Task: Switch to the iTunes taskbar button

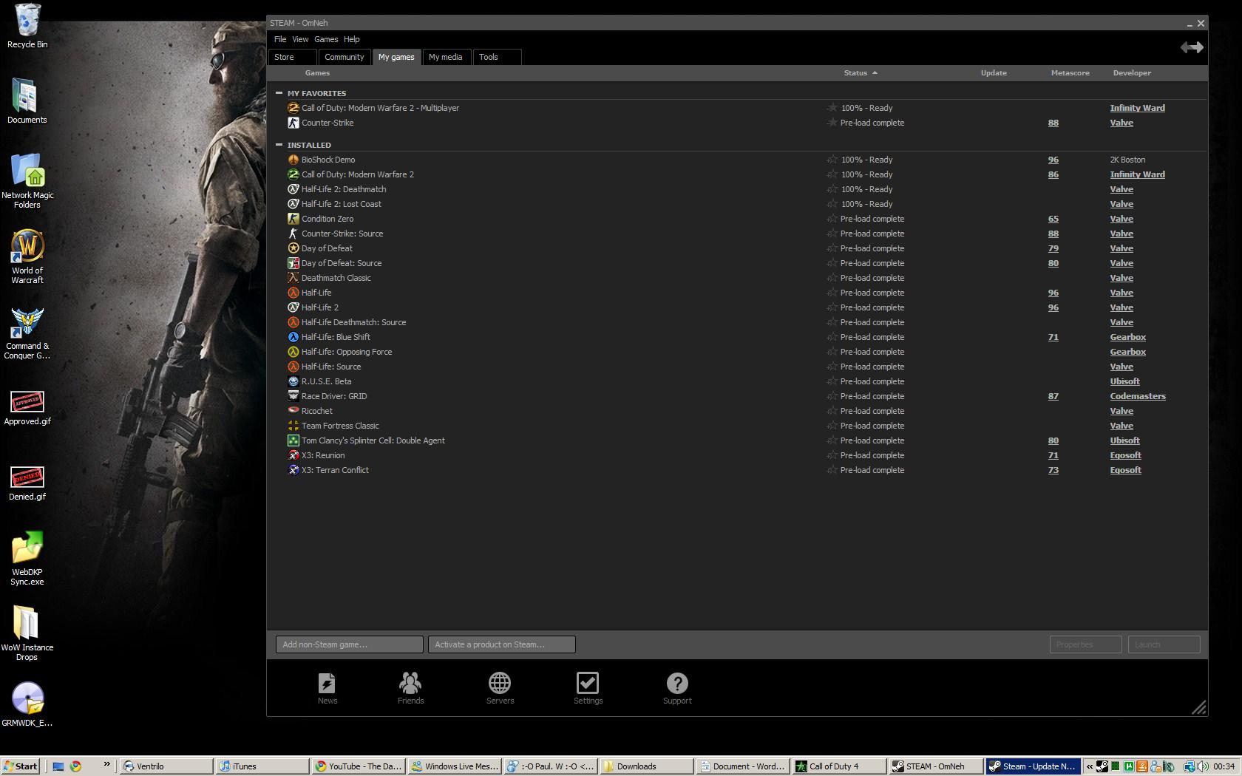Action: (262, 766)
